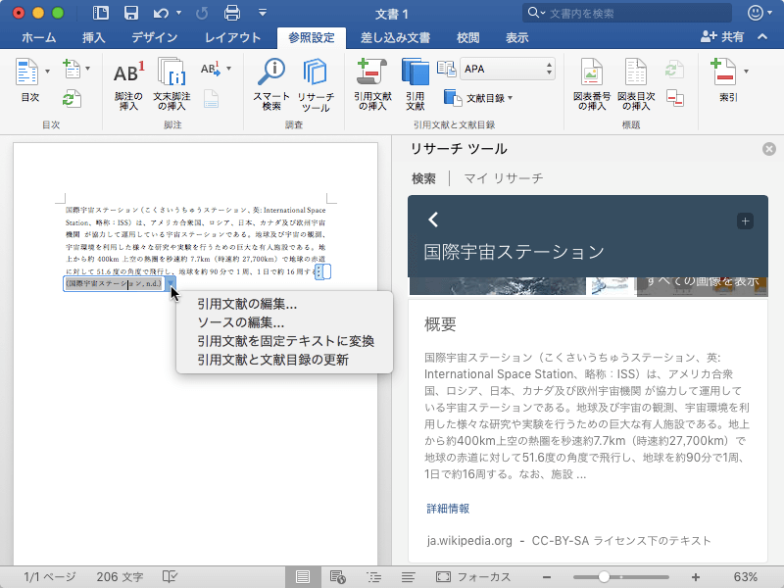Open the 挿入 tab
Image resolution: width=784 pixels, height=588 pixels.
(93, 37)
